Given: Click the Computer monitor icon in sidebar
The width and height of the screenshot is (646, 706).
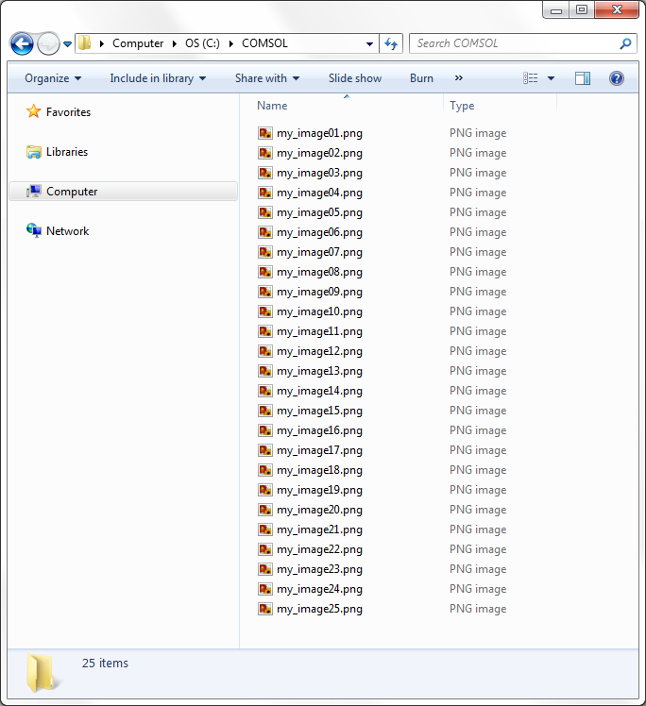Looking at the screenshot, I should point(34,192).
